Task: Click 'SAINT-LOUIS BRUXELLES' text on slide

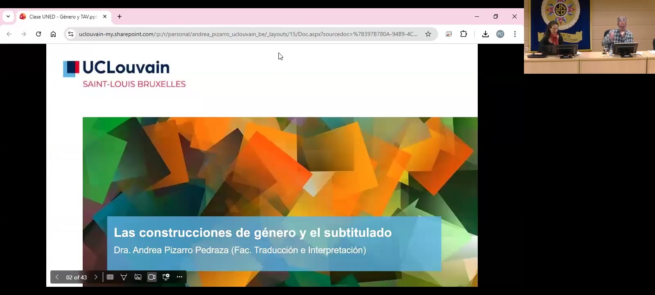Action: pos(134,84)
